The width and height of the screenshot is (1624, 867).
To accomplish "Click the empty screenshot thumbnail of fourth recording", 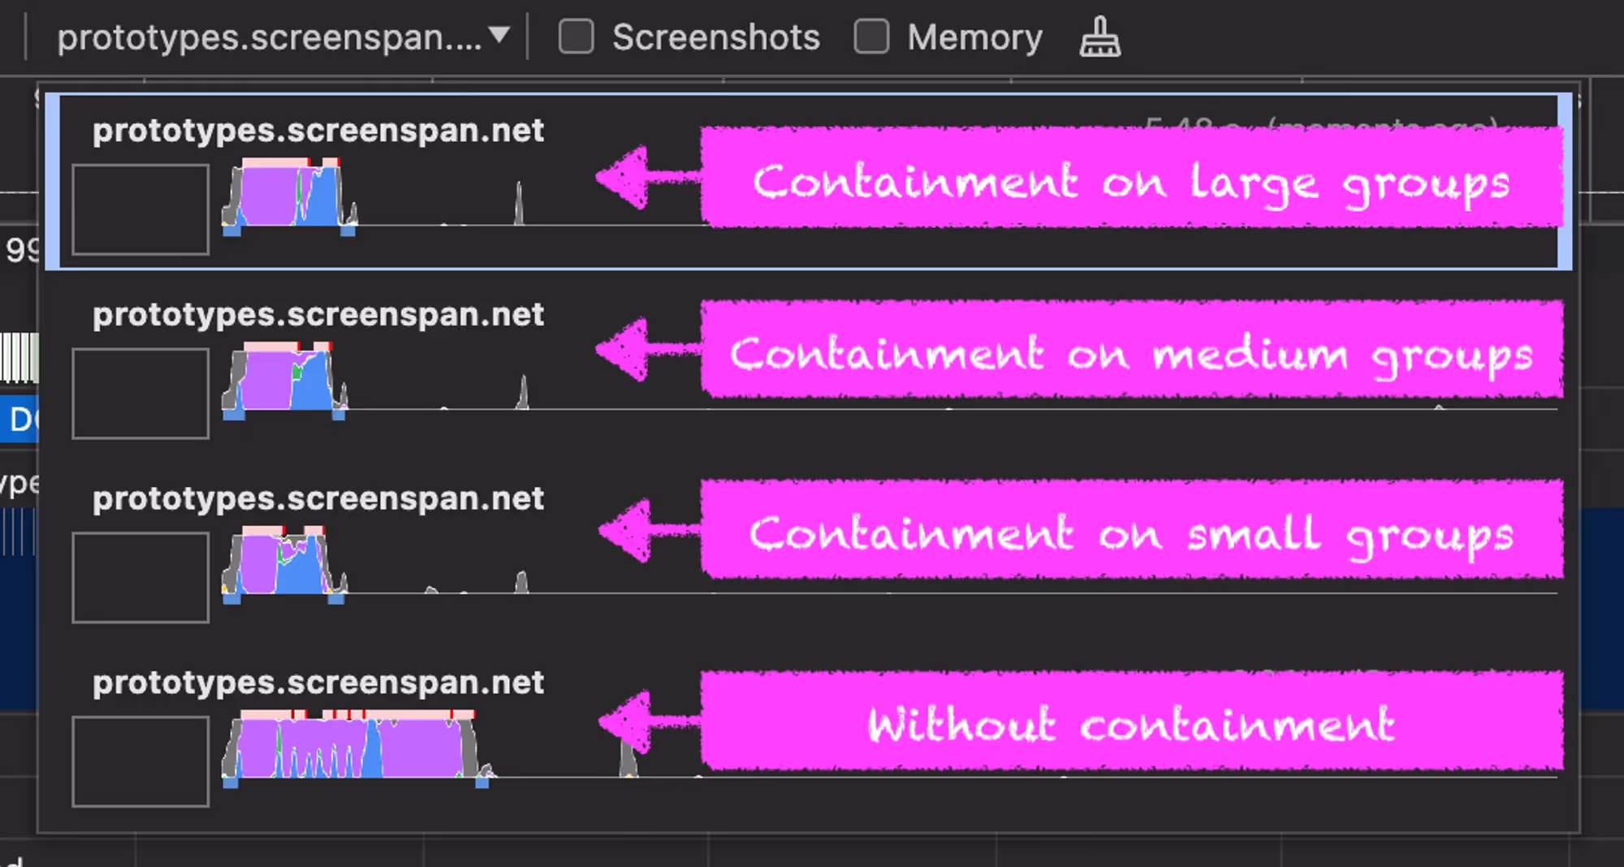I will (x=140, y=761).
